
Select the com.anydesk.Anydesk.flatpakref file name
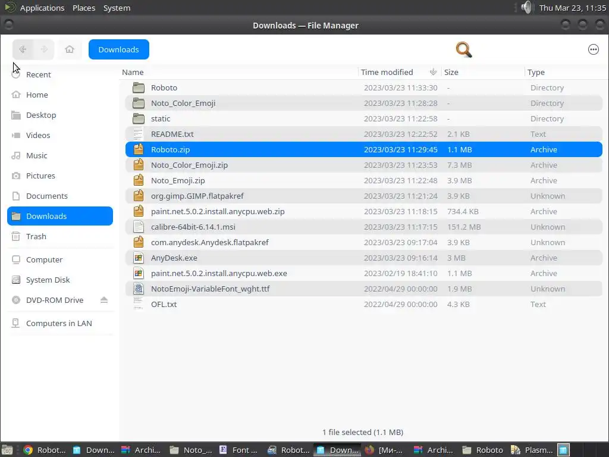tap(210, 243)
